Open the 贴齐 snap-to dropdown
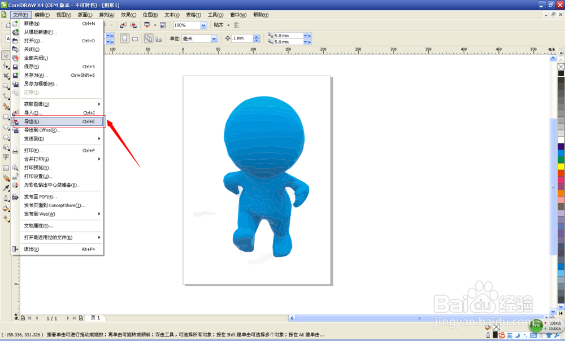Viewport: 565px width, 341px height. [x=228, y=25]
